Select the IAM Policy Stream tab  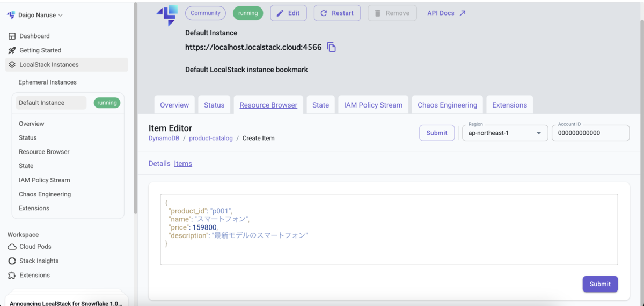pyautogui.click(x=373, y=105)
